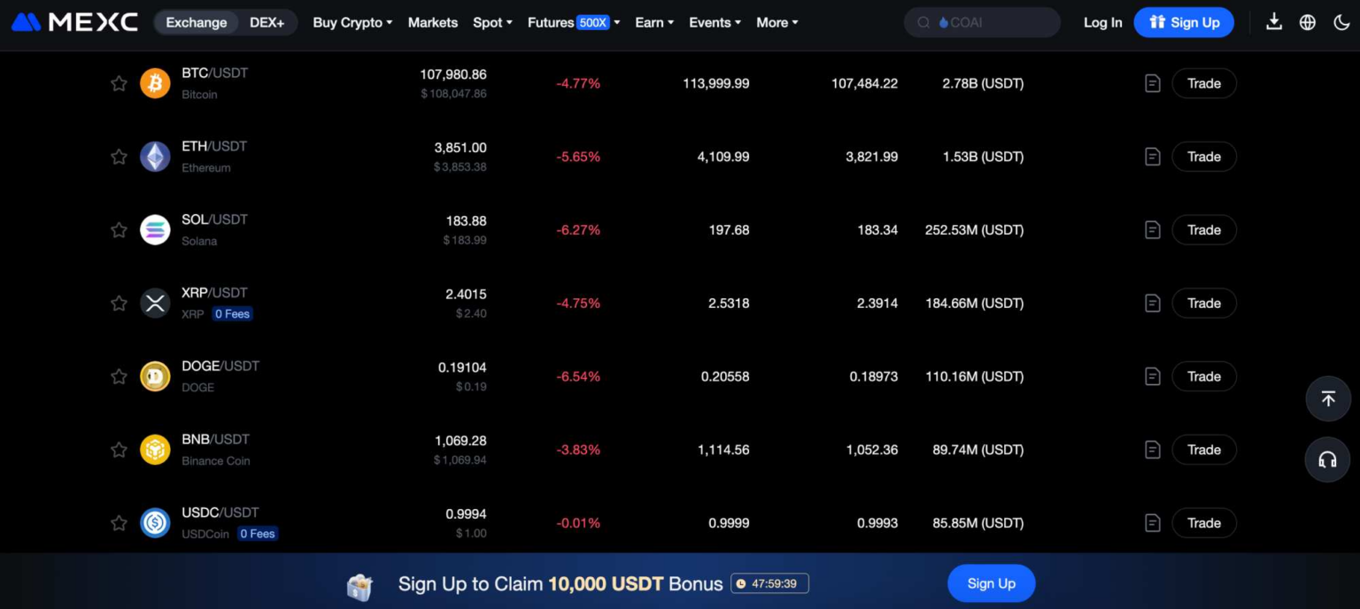Image resolution: width=1360 pixels, height=609 pixels.
Task: Expand the Buy Crypto dropdown
Action: pos(352,22)
